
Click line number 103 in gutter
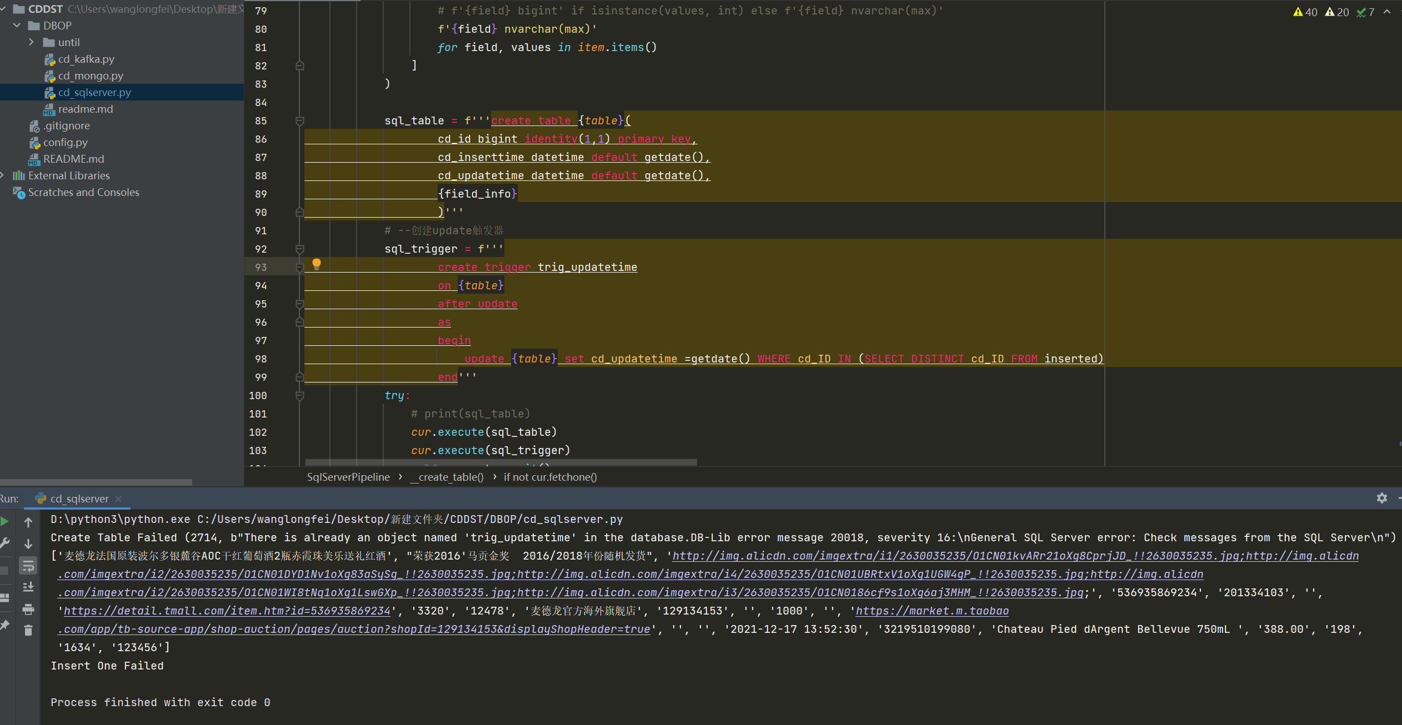tap(258, 451)
